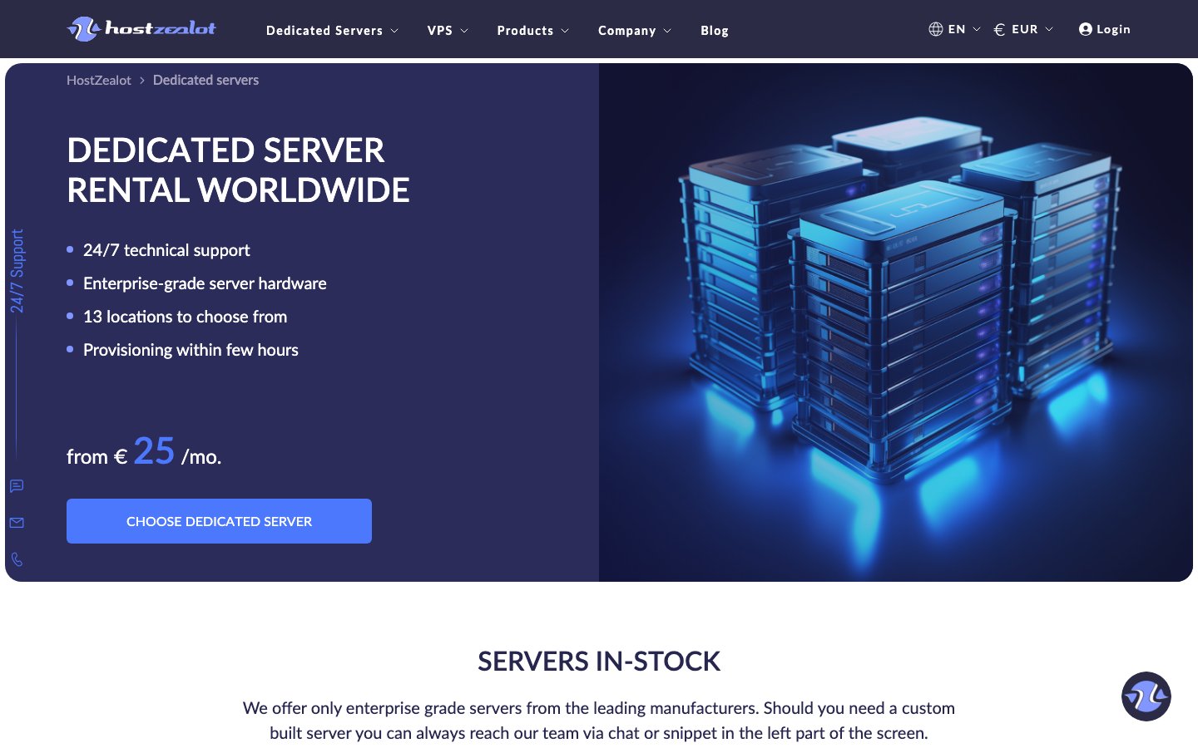The width and height of the screenshot is (1198, 748).
Task: Go to the Blog page
Action: click(x=715, y=30)
